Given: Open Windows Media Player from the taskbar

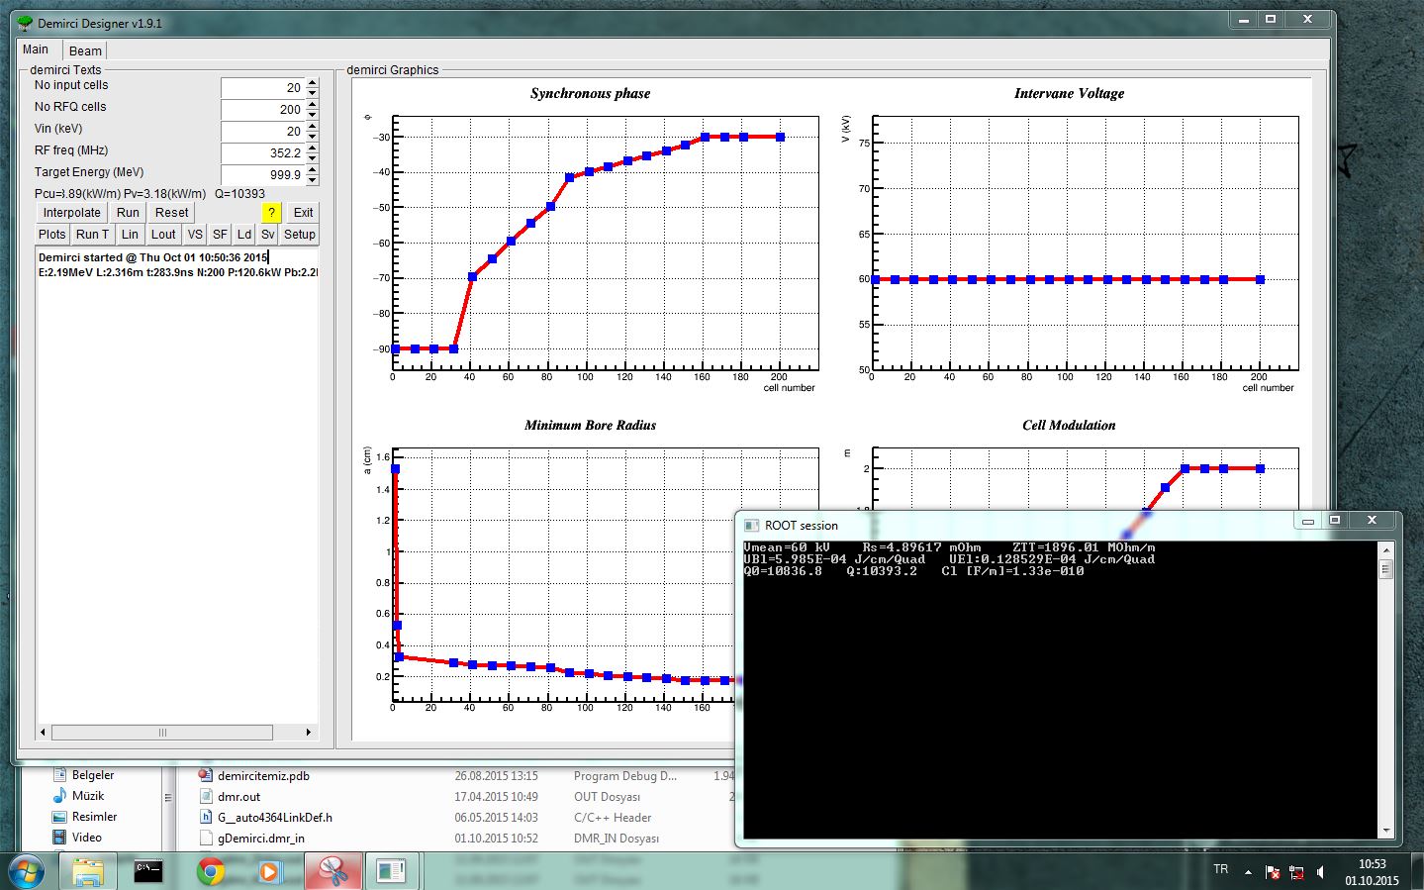Looking at the screenshot, I should pyautogui.click(x=269, y=871).
